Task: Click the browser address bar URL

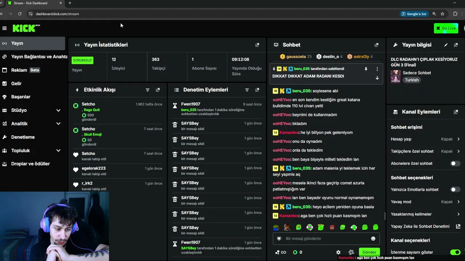Action: (57, 14)
